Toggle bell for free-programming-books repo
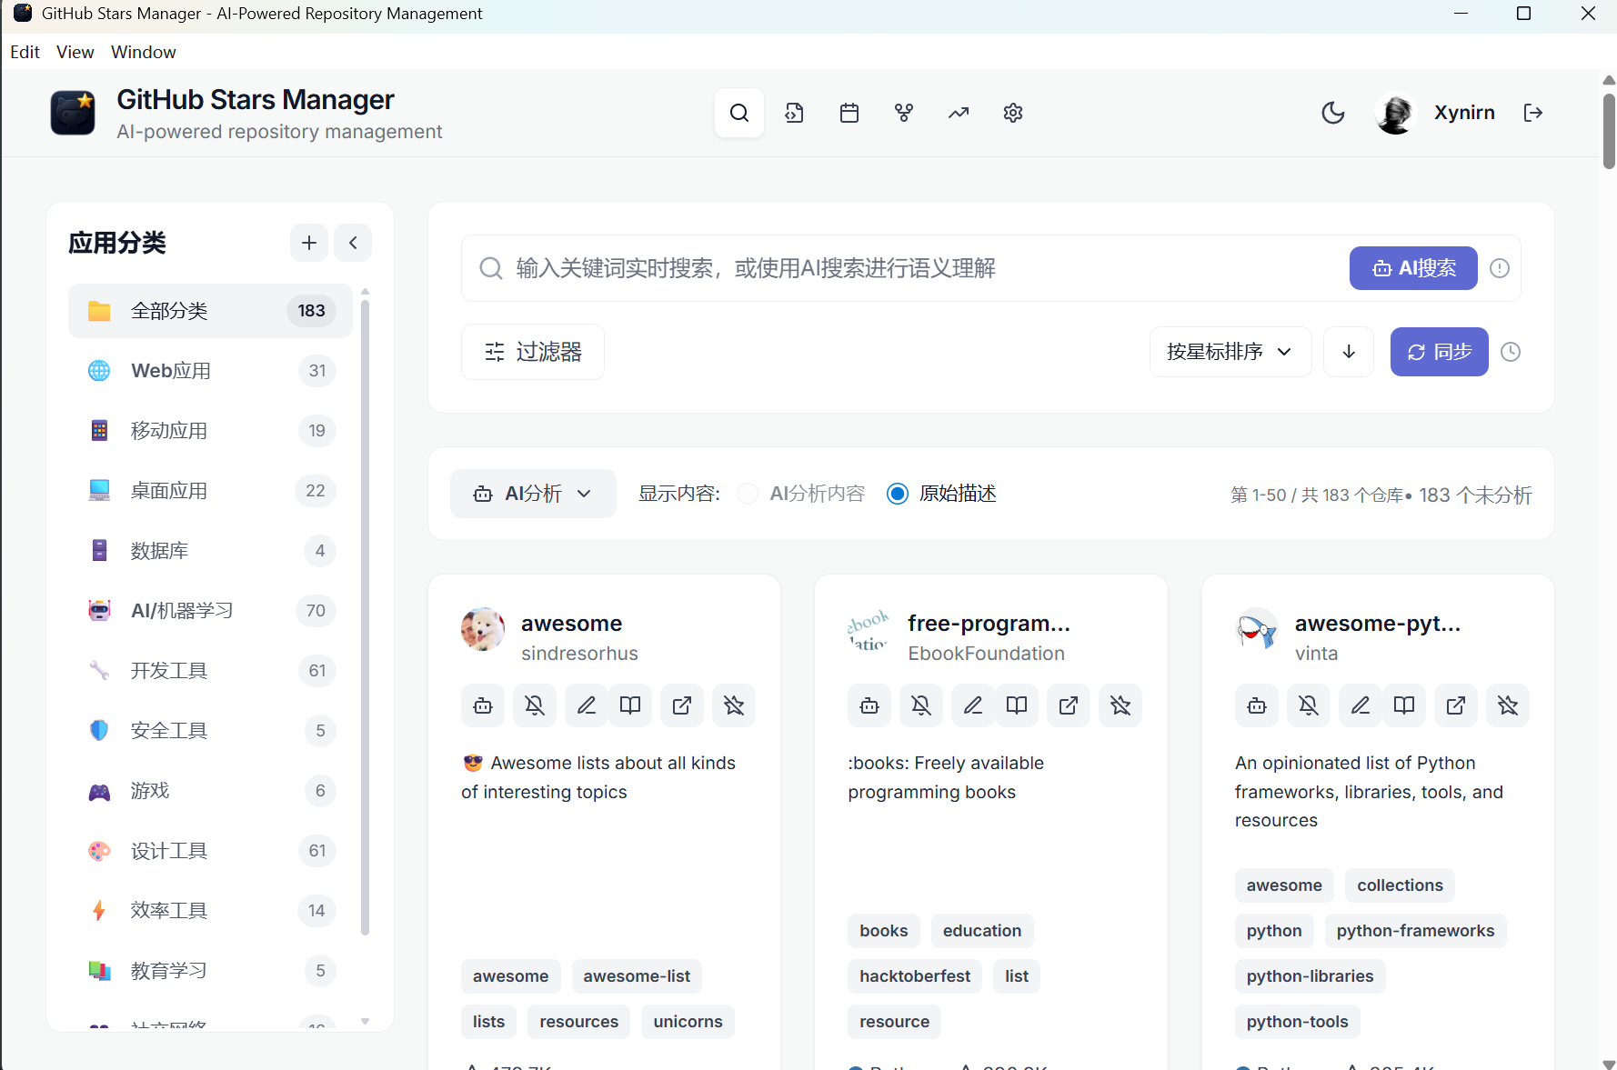Viewport: 1617px width, 1070px height. point(921,705)
